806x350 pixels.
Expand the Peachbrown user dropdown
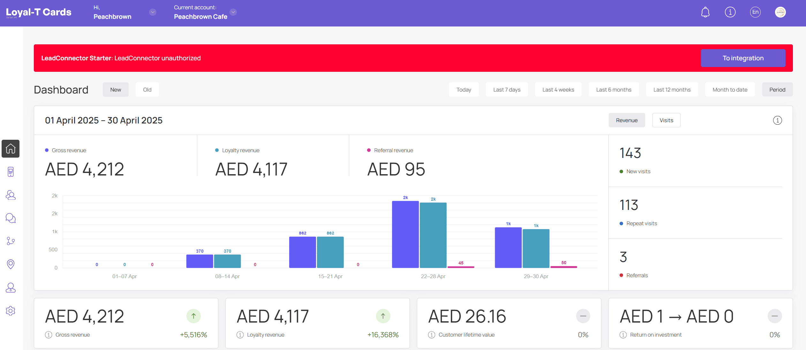pyautogui.click(x=153, y=12)
